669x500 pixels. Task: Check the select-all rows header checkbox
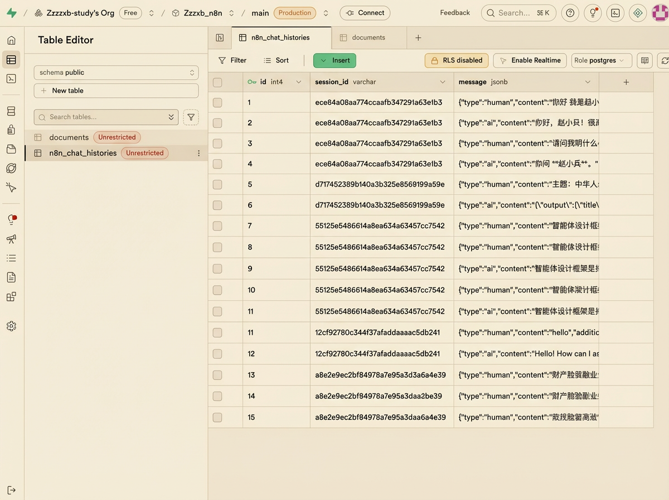pos(217,83)
